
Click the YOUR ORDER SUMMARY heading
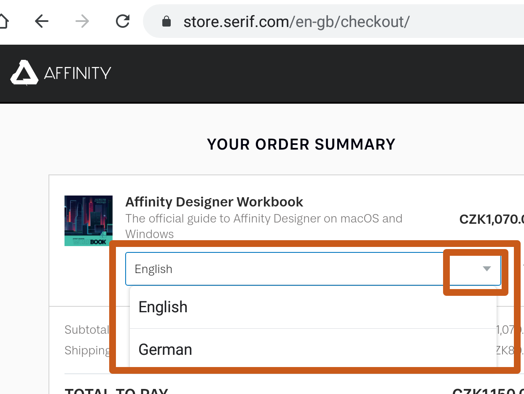tap(301, 144)
